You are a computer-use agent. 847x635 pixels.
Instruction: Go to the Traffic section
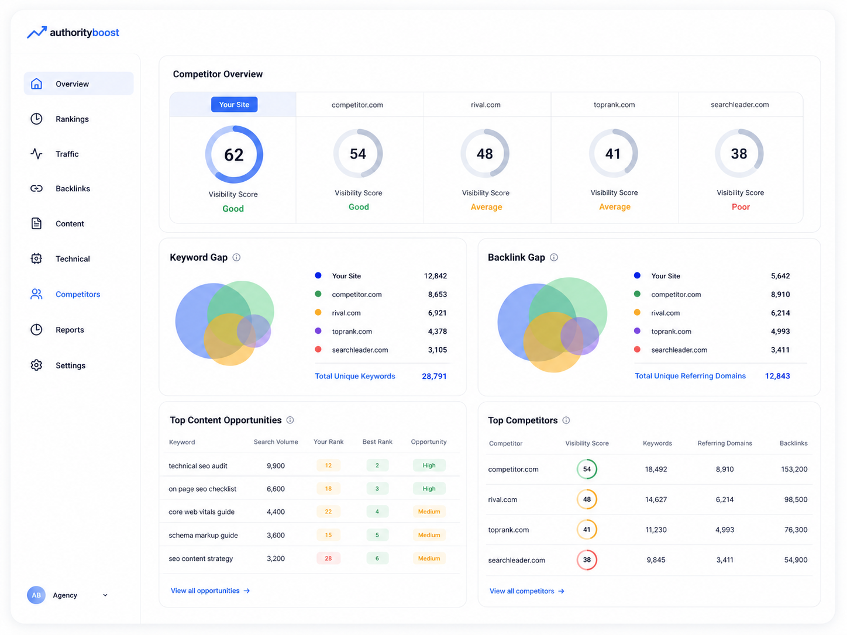click(78, 154)
